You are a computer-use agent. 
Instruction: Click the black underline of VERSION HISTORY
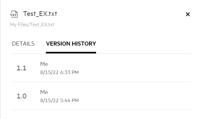[x=71, y=53]
